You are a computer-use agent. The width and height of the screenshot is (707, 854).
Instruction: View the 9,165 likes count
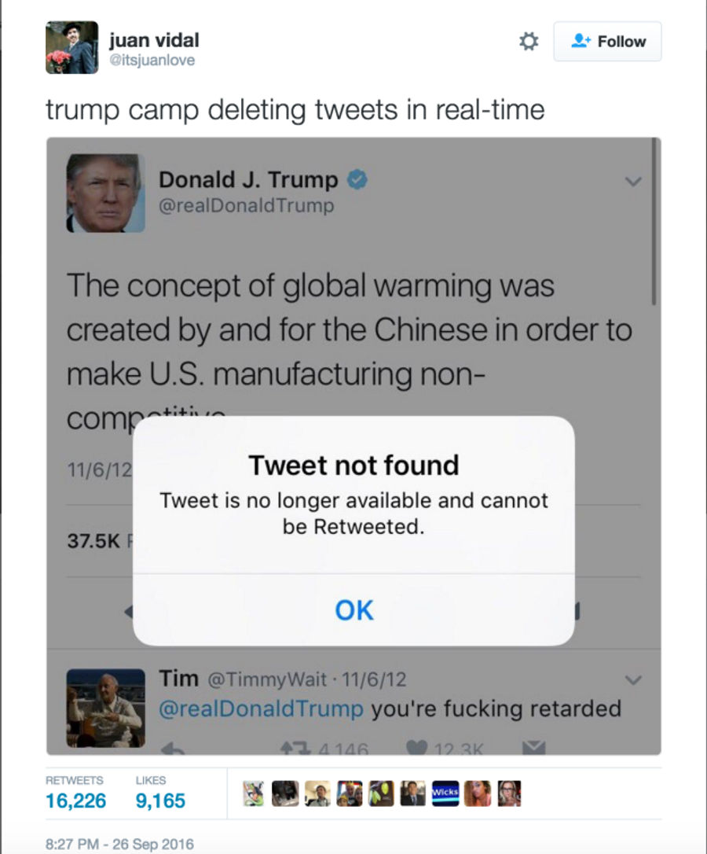pyautogui.click(x=160, y=801)
